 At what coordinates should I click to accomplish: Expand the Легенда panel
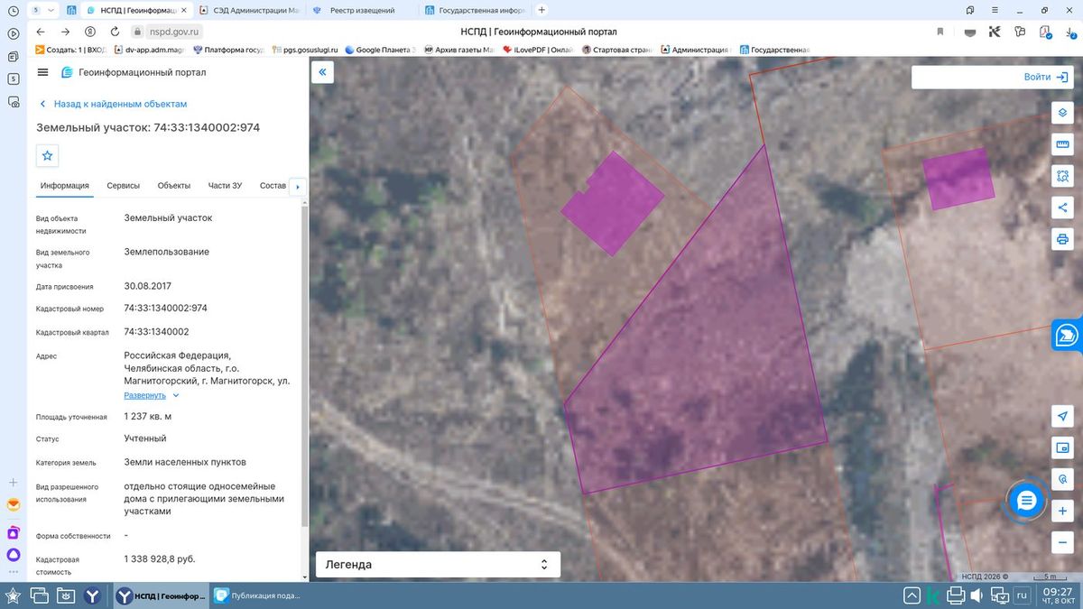438,565
